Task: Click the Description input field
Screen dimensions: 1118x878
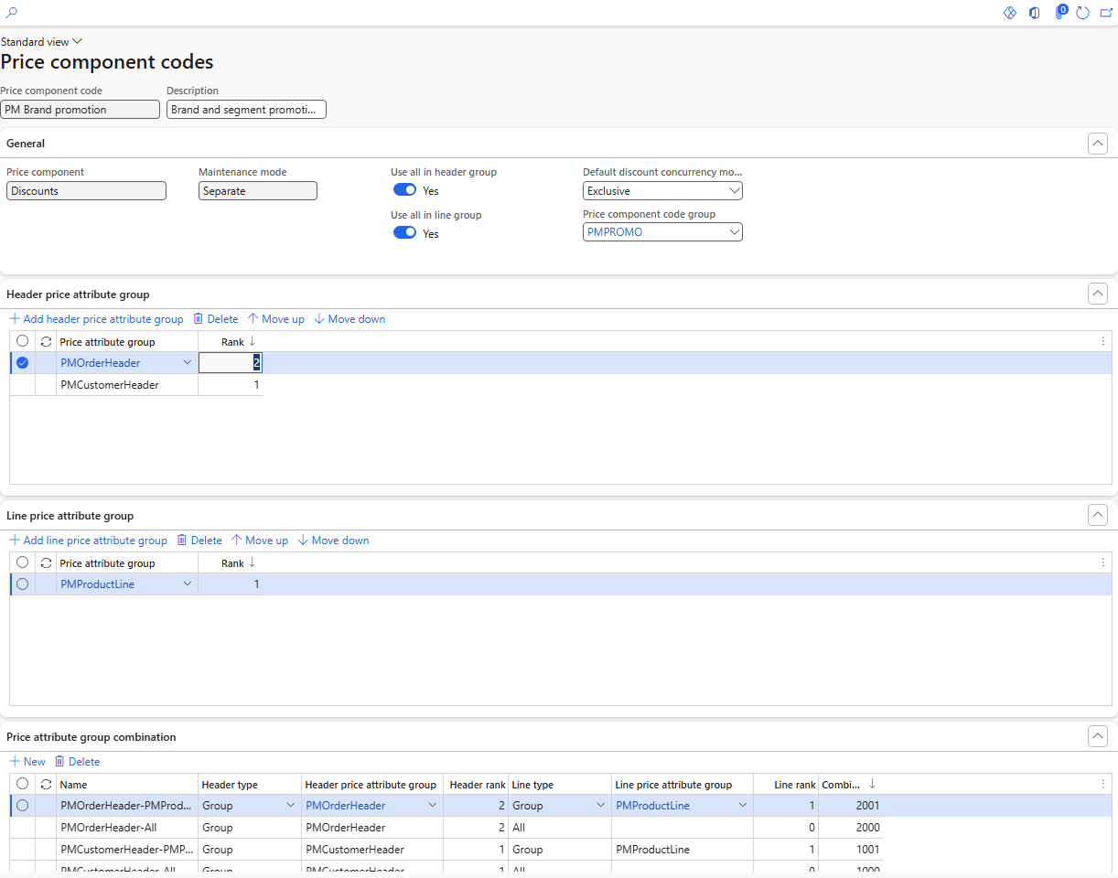Action: pos(246,110)
